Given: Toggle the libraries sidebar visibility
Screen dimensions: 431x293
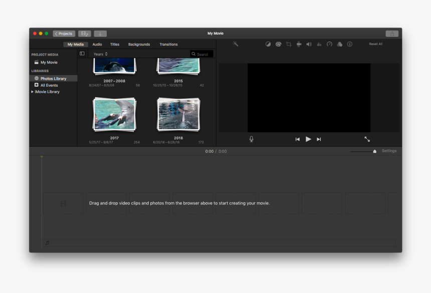Looking at the screenshot, I should click(82, 54).
